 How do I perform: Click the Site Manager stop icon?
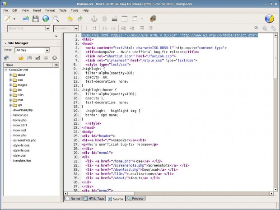(55, 58)
